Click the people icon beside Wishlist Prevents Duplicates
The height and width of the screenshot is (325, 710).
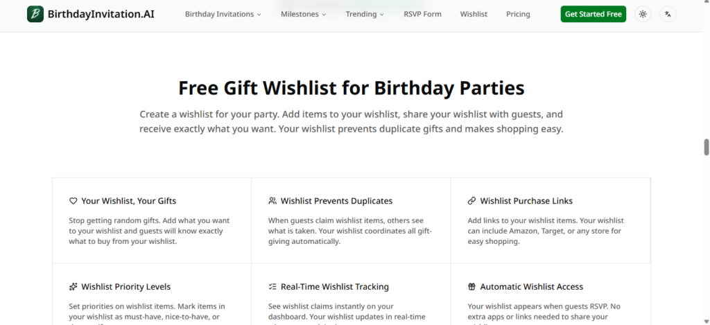point(272,201)
